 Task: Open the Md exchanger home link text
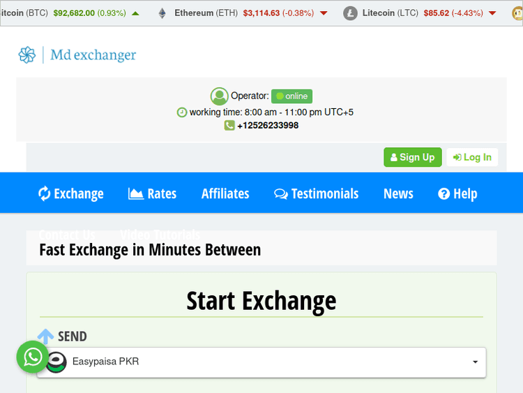tap(93, 54)
